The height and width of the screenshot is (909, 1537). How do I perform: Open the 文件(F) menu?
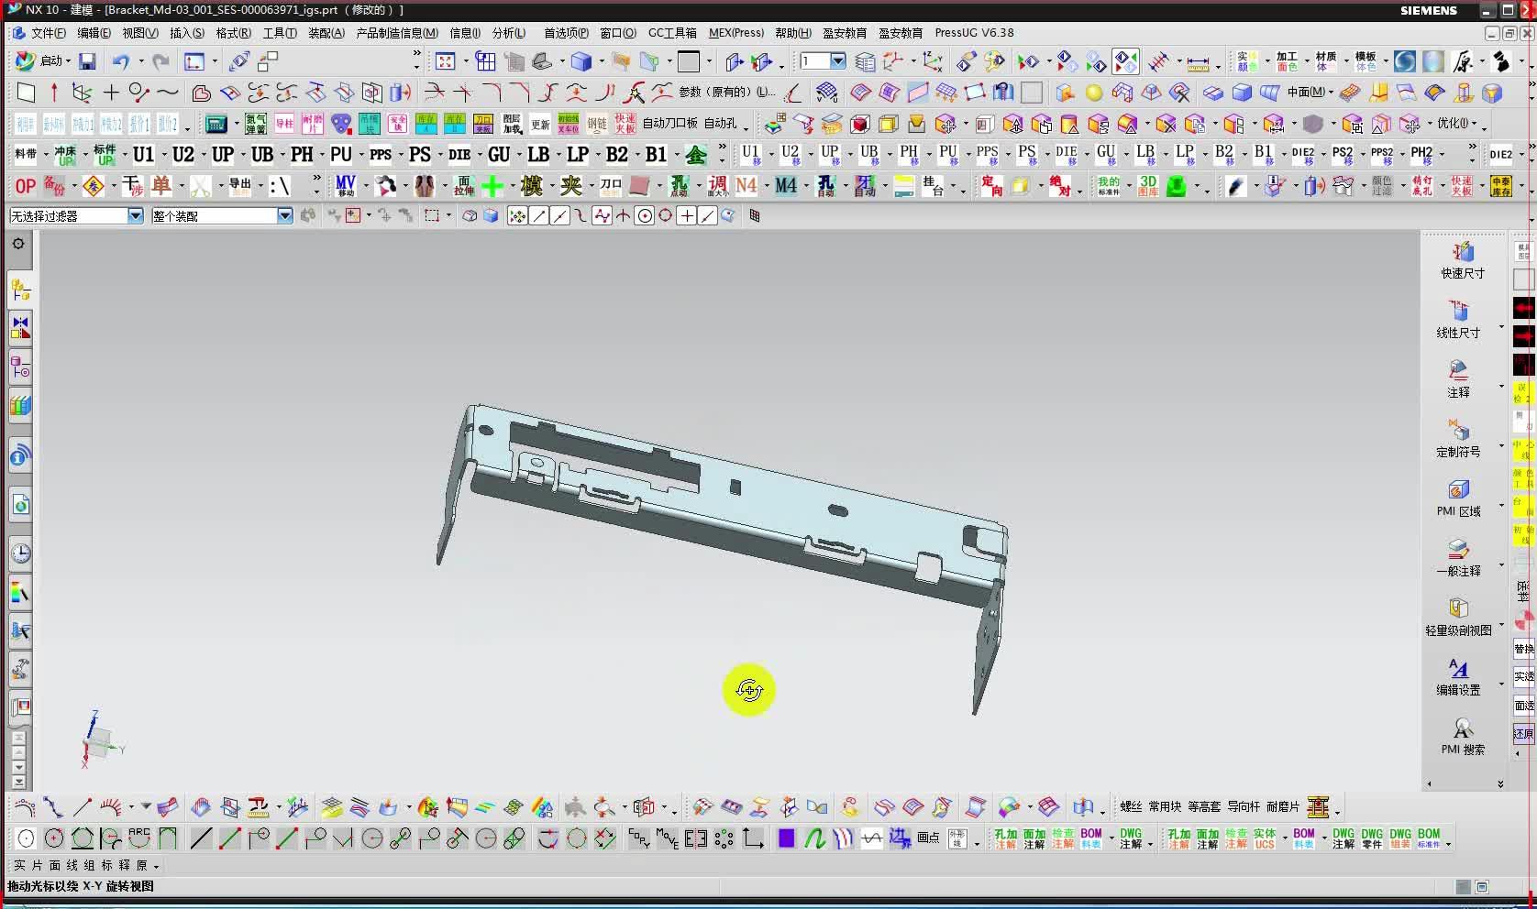(47, 33)
